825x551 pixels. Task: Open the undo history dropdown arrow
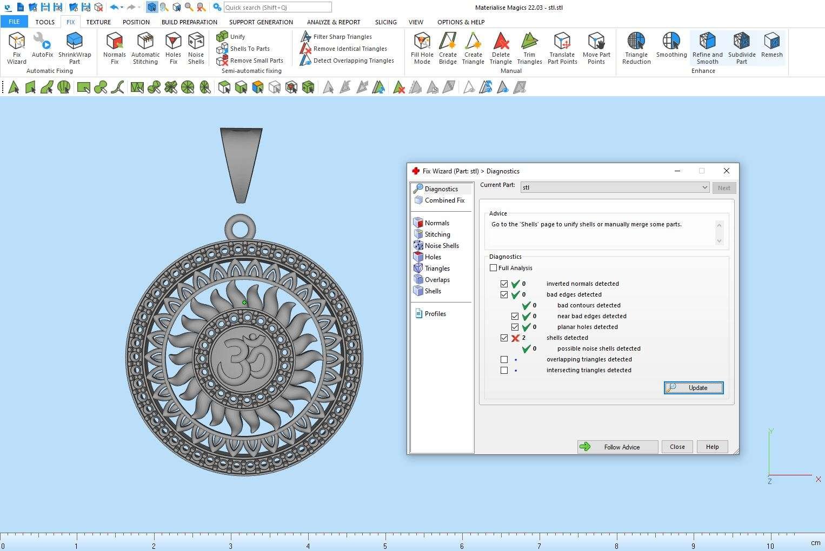click(122, 8)
